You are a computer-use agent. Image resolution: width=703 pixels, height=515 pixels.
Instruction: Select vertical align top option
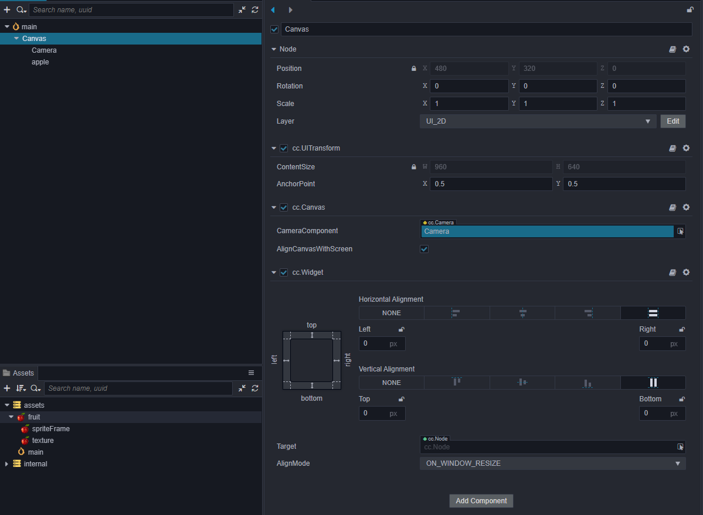456,383
